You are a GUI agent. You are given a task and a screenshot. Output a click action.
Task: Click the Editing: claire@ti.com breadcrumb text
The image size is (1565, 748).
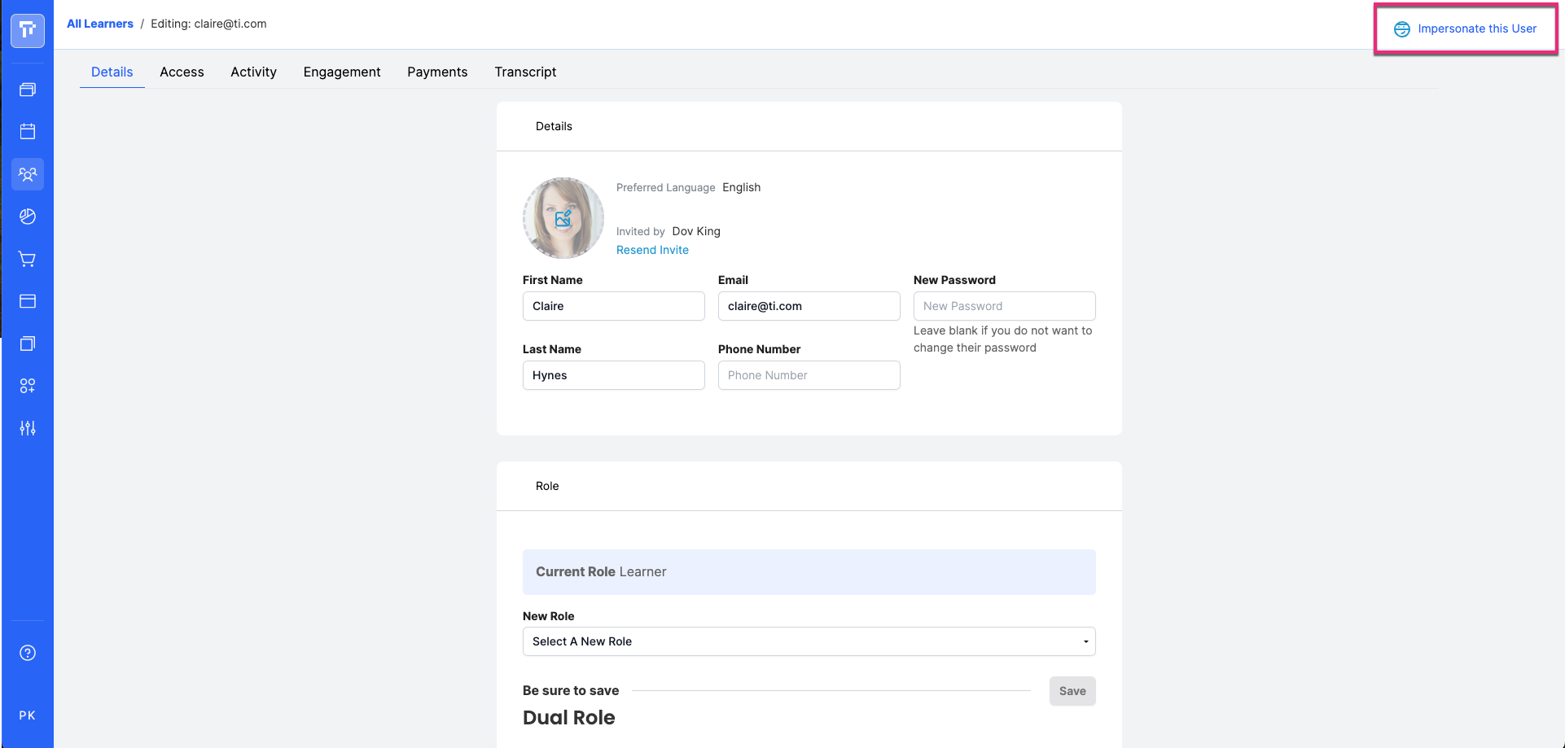pos(208,24)
